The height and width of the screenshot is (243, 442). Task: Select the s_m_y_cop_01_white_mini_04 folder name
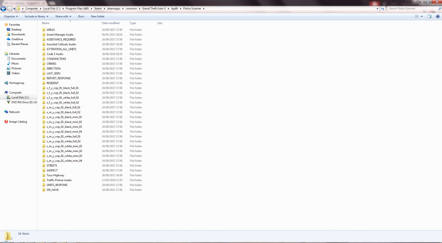[x=64, y=161]
